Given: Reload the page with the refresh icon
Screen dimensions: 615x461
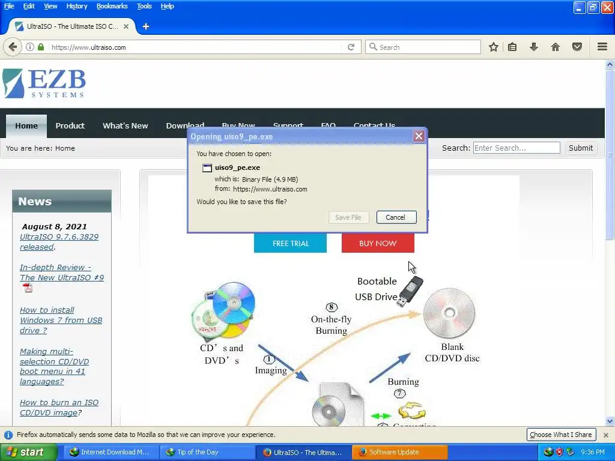Looking at the screenshot, I should (x=351, y=47).
